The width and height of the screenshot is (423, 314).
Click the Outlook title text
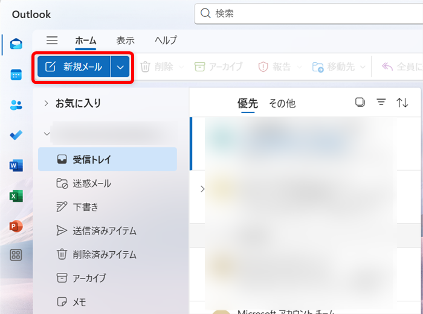click(31, 14)
